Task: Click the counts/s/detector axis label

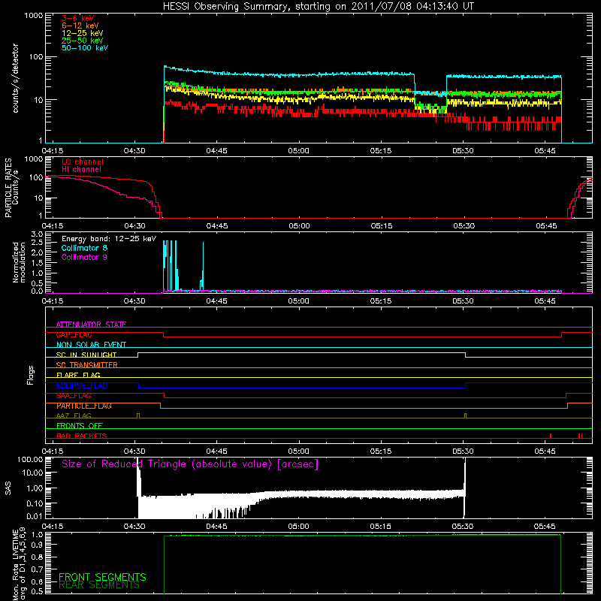Action: (x=15, y=78)
